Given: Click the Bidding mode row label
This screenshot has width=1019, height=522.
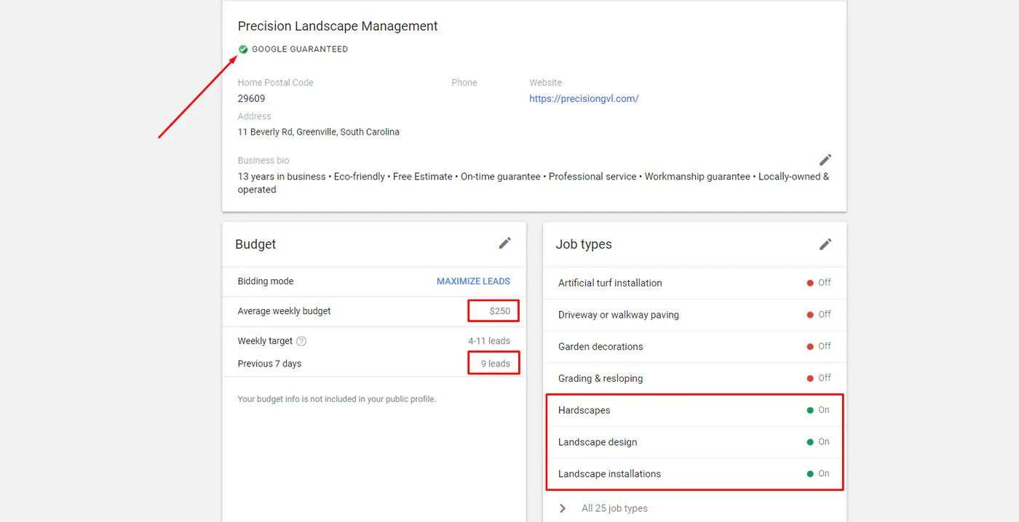Looking at the screenshot, I should (x=266, y=281).
